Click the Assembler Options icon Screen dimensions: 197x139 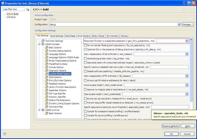(47, 90)
